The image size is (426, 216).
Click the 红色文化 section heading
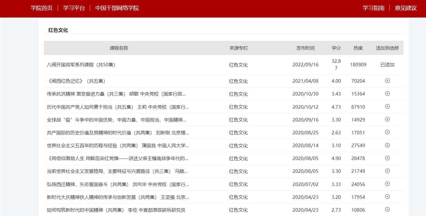tap(58, 30)
